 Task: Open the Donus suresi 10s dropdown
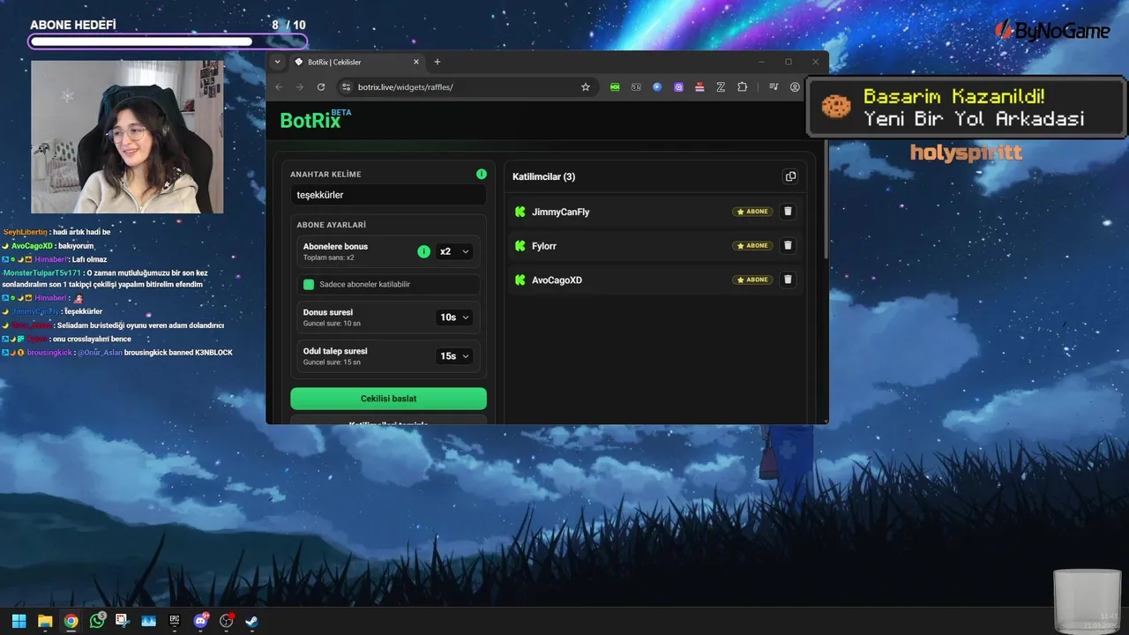455,317
